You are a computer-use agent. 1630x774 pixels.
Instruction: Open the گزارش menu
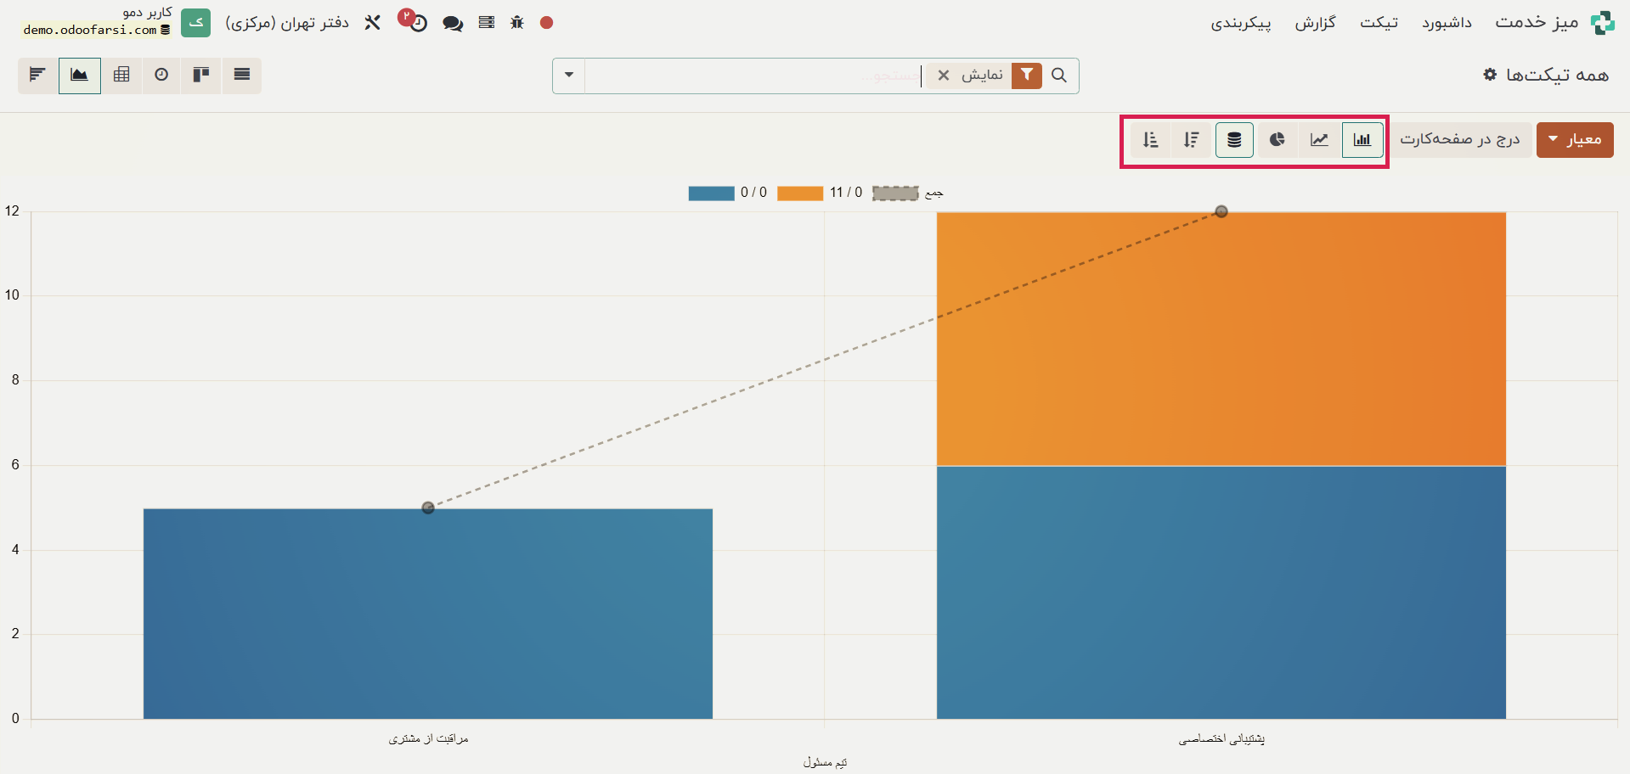[x=1315, y=23]
